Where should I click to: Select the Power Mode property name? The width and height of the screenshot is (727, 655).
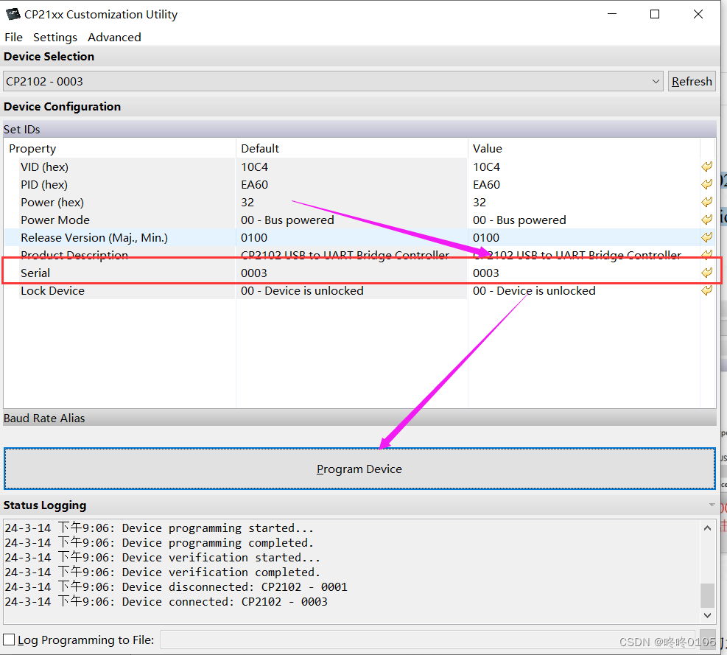[55, 220]
